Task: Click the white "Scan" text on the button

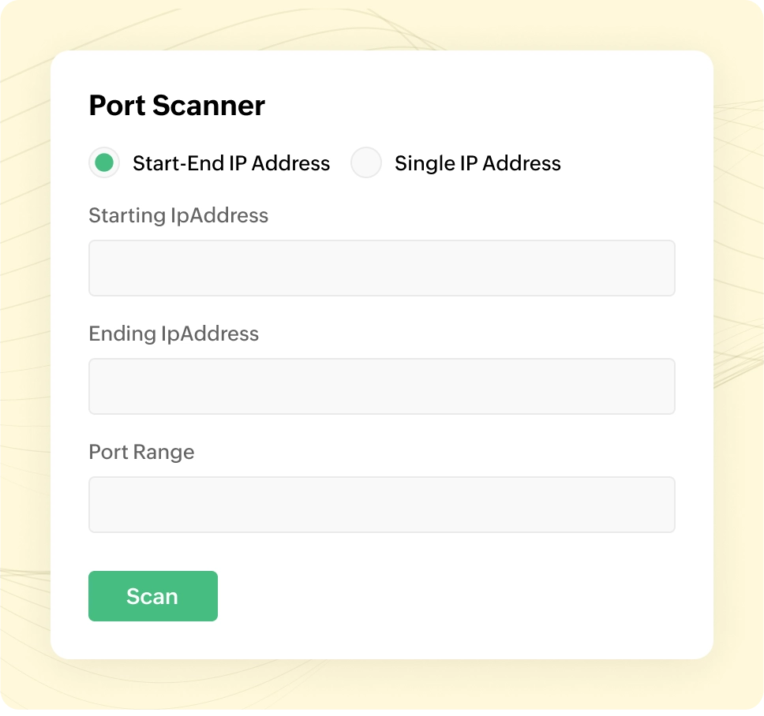Action: [152, 596]
